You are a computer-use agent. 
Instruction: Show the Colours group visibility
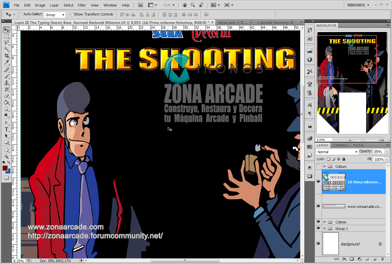[318, 166]
